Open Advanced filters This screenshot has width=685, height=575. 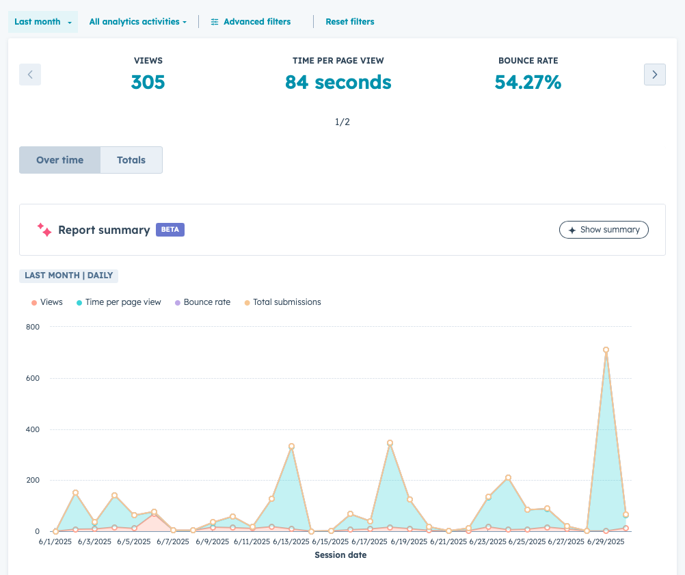(x=256, y=22)
